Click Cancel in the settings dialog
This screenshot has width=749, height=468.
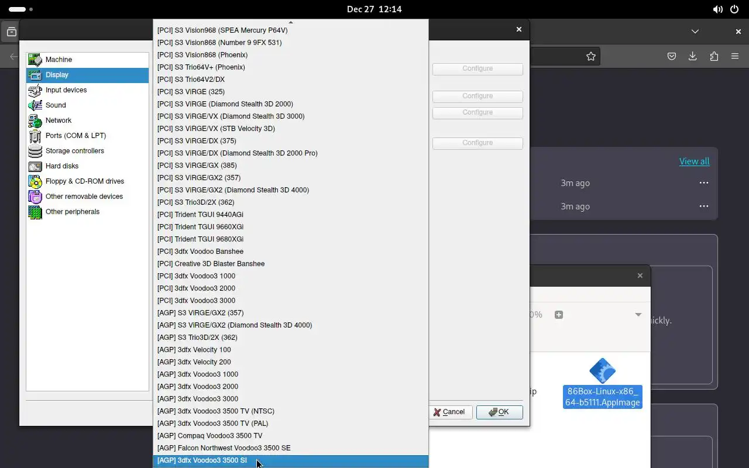(449, 412)
